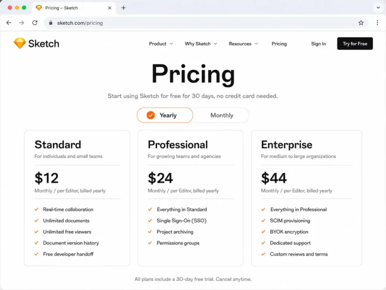Viewport: 386px width, 290px height.
Task: Open a new tab with the plus icon
Action: [123, 8]
